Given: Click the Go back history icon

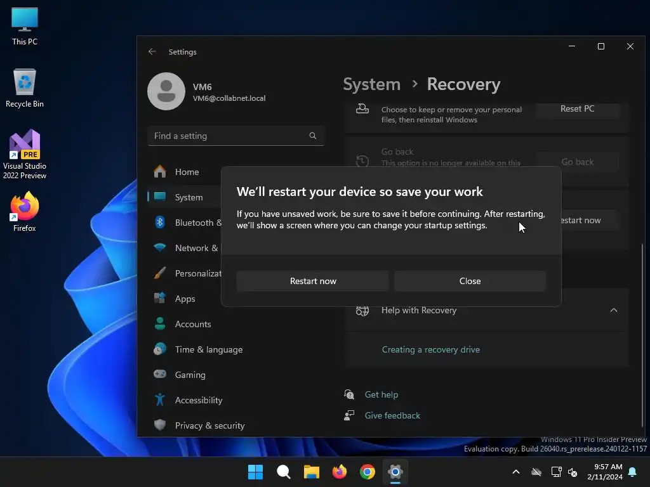Looking at the screenshot, I should pos(362,160).
